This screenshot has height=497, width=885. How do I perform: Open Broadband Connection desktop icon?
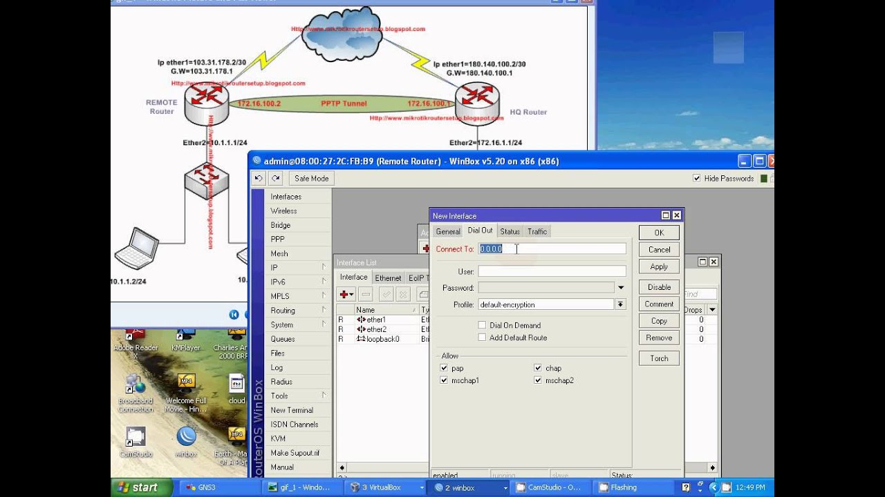tap(135, 384)
